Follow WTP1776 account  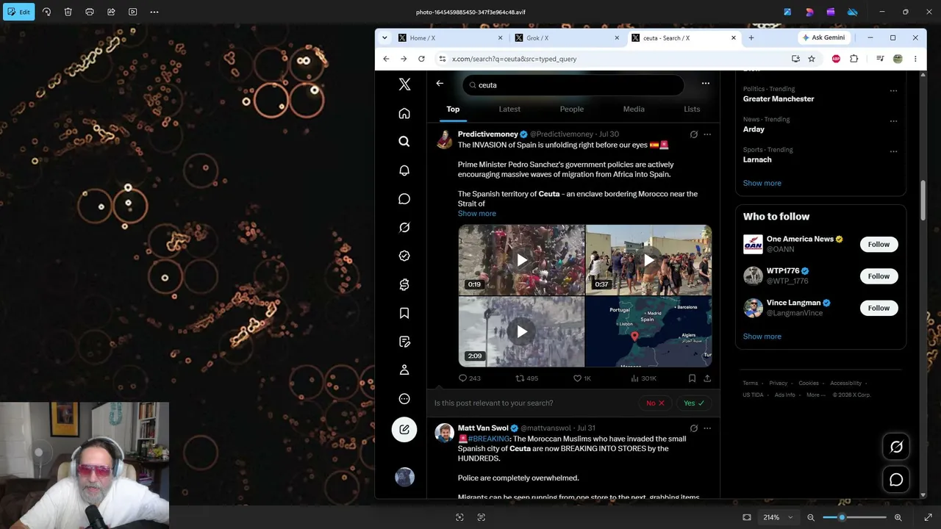click(x=879, y=276)
